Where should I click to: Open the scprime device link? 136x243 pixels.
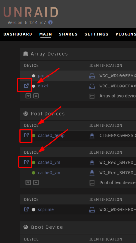[x=46, y=210]
